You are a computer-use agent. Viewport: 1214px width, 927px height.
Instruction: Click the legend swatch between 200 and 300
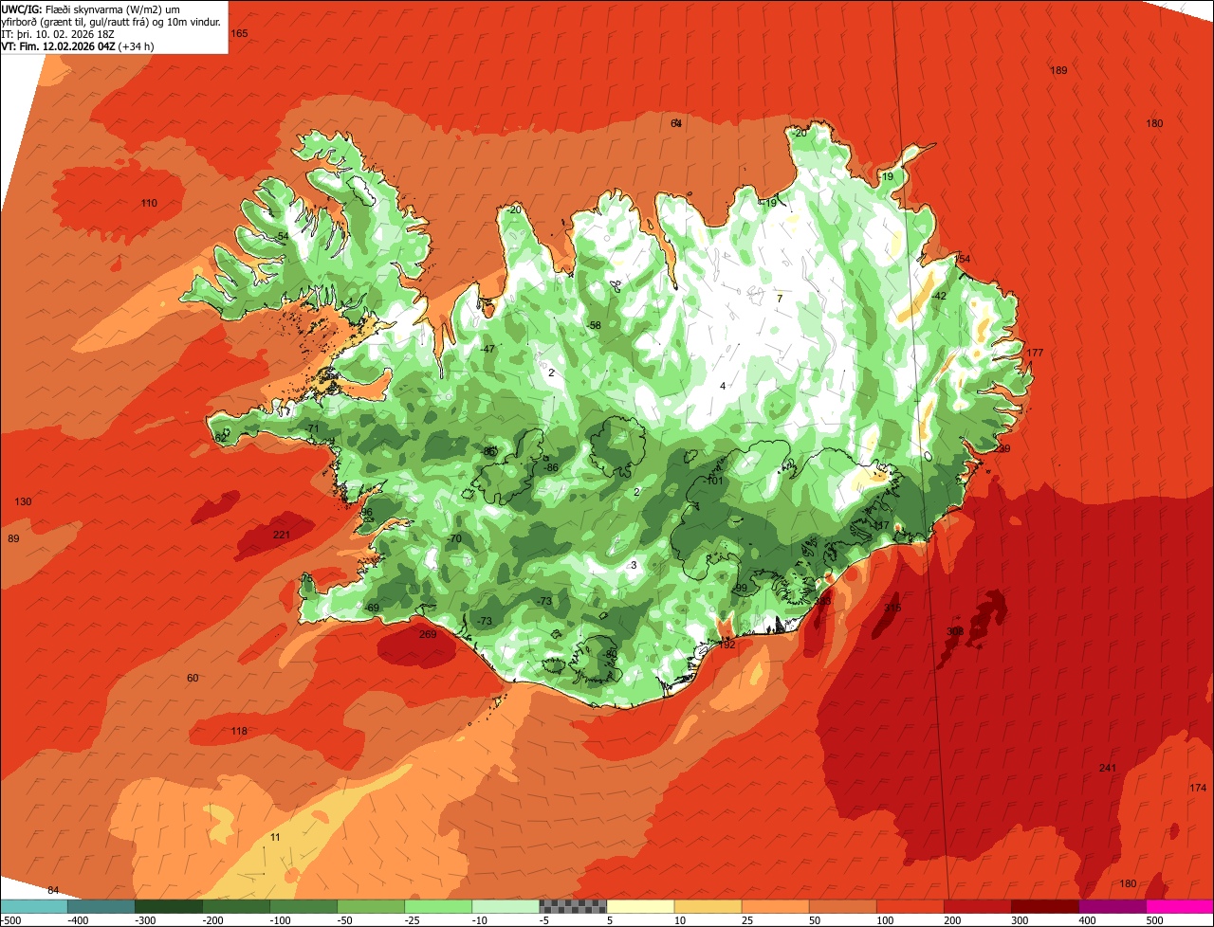pyautogui.click(x=977, y=906)
